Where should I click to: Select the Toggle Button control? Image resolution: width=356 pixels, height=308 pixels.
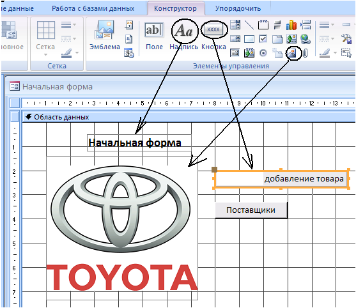pyautogui.click(x=277, y=25)
